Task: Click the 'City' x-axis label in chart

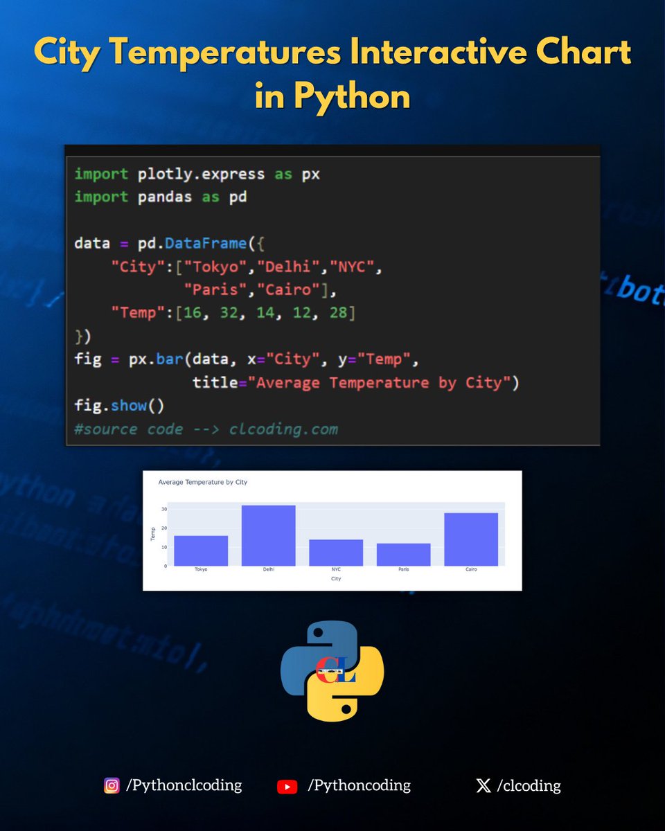Action: tap(336, 579)
